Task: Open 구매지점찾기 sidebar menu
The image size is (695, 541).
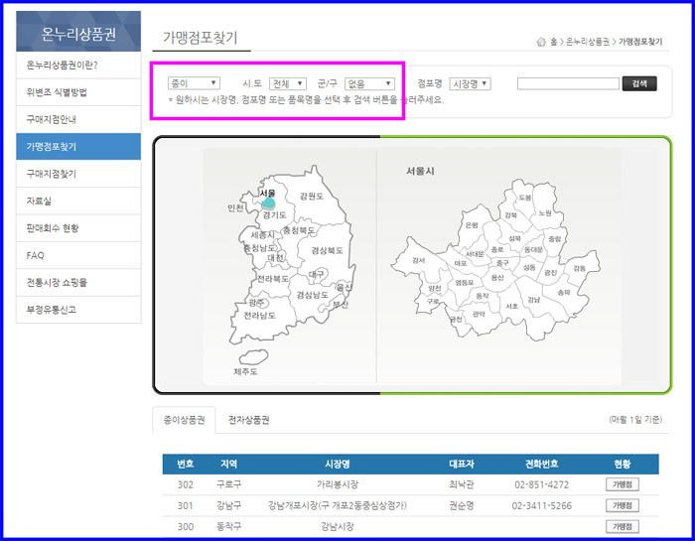Action: 78,174
